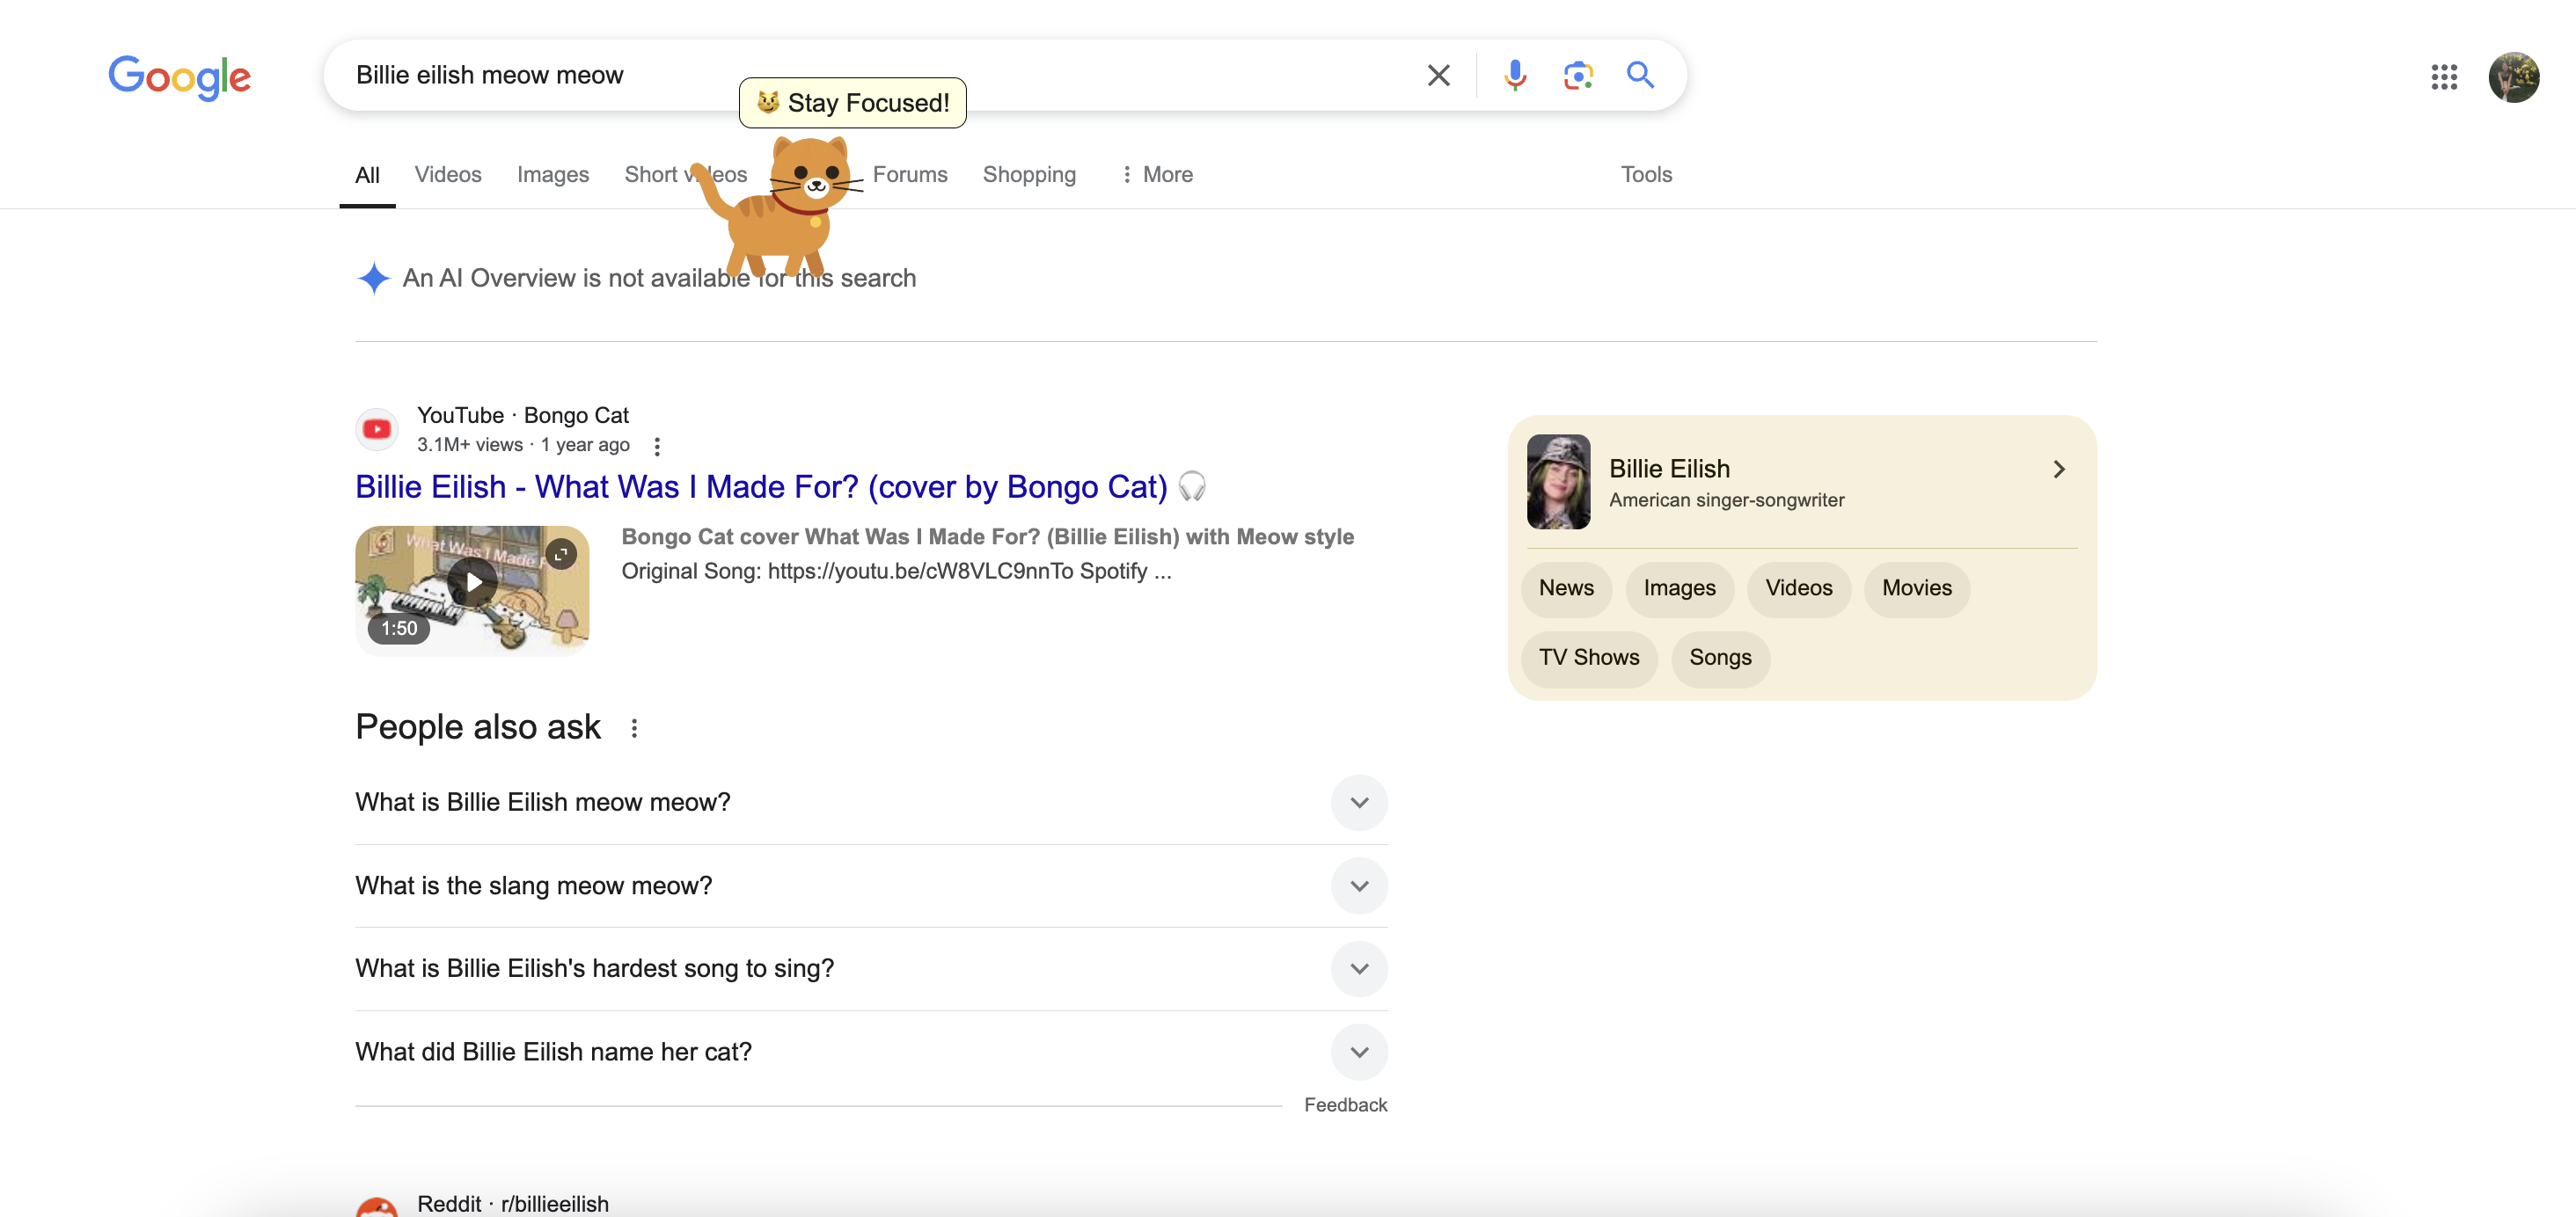The image size is (2576, 1217).
Task: Open the Google apps grid
Action: (x=2443, y=77)
